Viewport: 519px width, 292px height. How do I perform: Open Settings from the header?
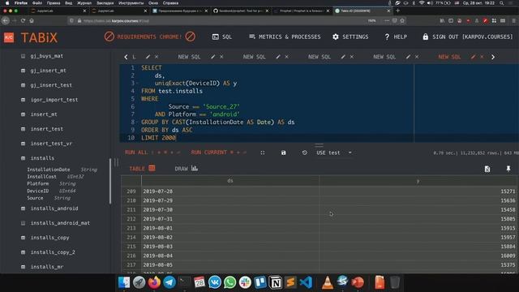(x=350, y=36)
